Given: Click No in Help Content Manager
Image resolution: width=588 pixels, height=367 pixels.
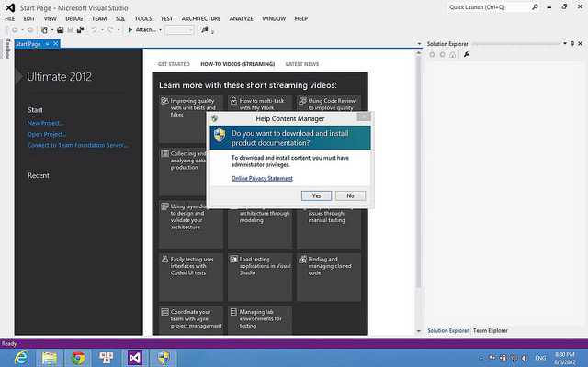Looking at the screenshot, I should (350, 195).
